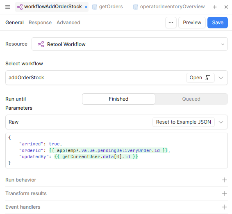Click the true value in the JSON editor
The height and width of the screenshot is (214, 232).
54,144
